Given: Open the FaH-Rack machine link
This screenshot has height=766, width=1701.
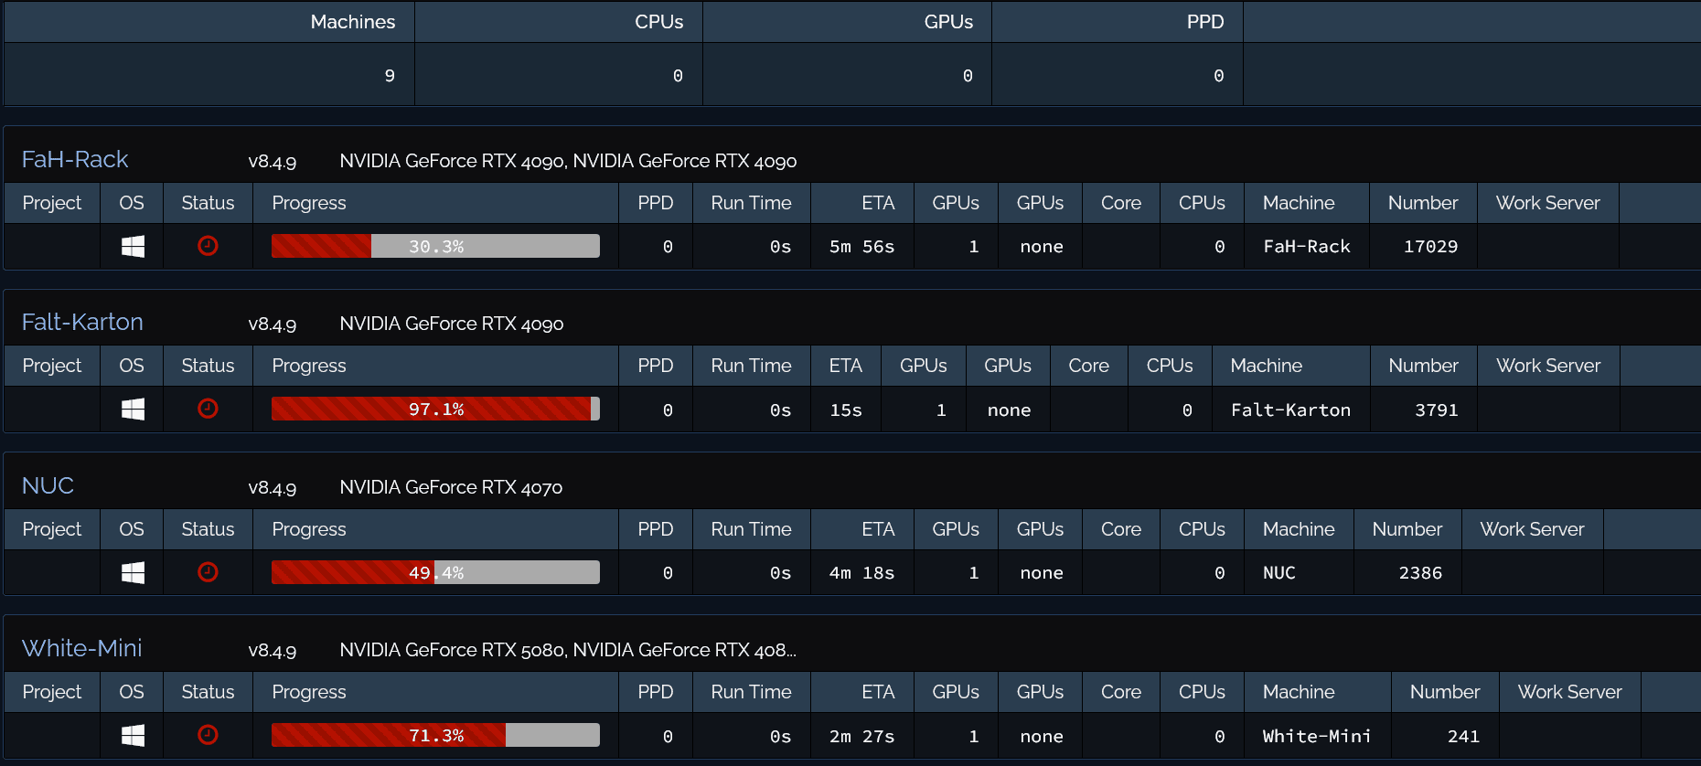Looking at the screenshot, I should click(x=75, y=159).
